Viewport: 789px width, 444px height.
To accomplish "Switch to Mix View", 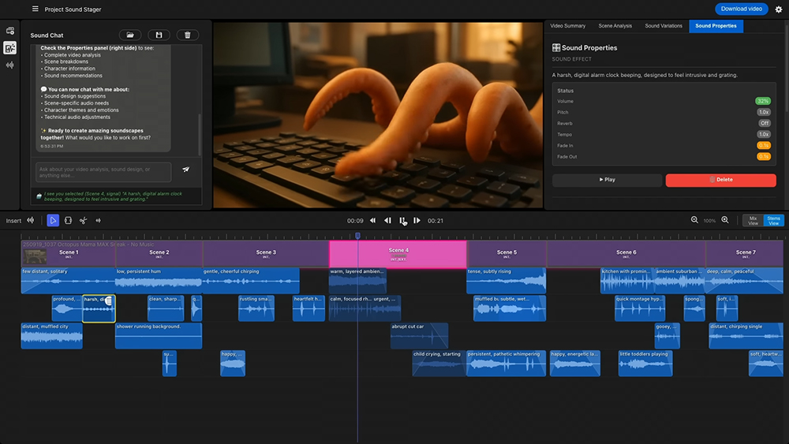I will pos(753,221).
